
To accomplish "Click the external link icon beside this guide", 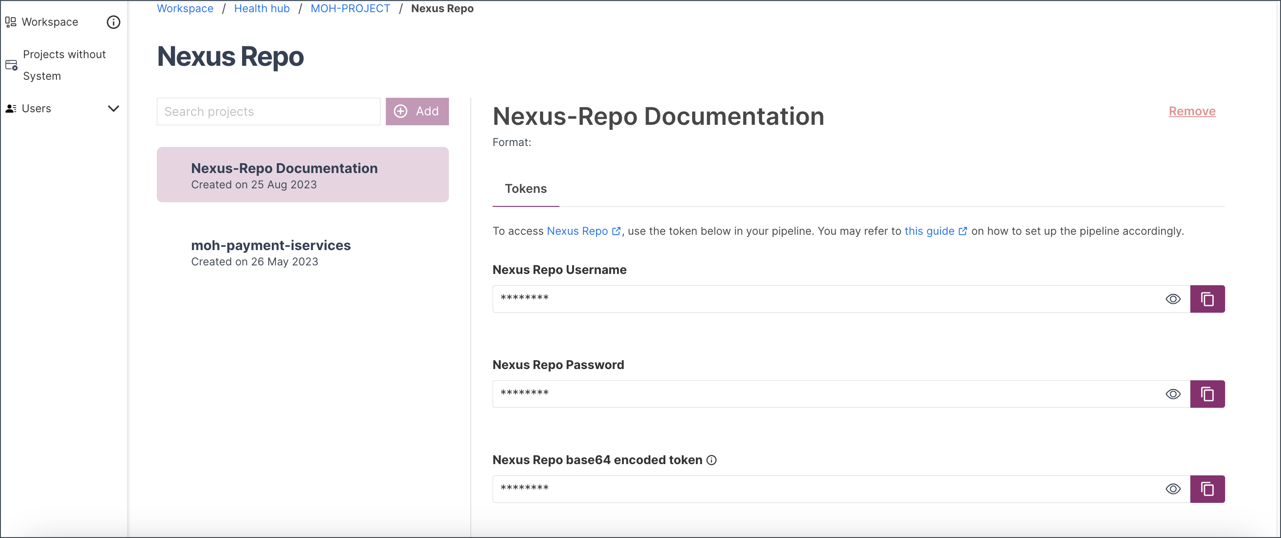I will pos(963,231).
